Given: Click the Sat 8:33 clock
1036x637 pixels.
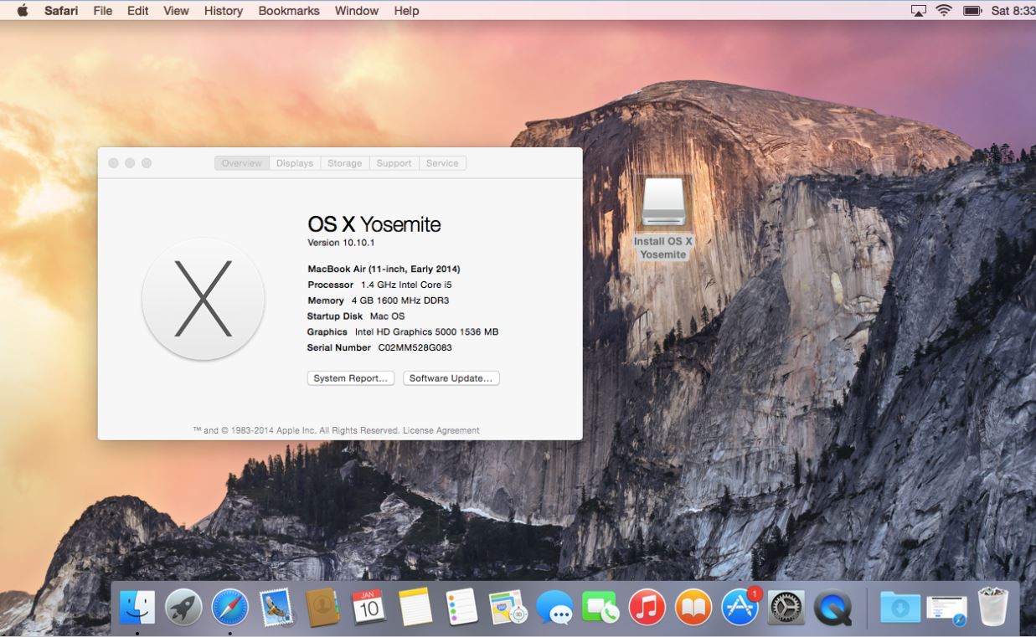Looking at the screenshot, I should click(1013, 11).
